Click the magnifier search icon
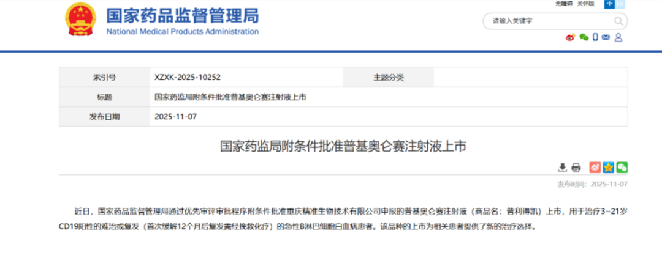This screenshot has height=258, width=662. coord(618,21)
